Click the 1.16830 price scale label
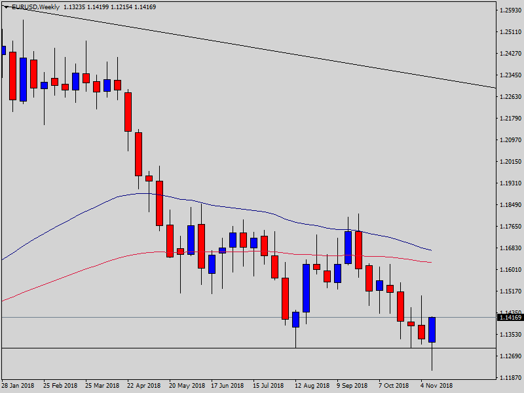Screen dimensions: 524x393 click(510, 248)
